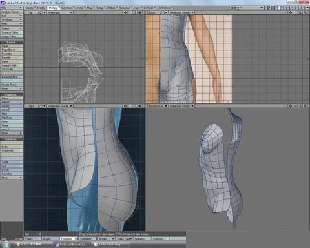This screenshot has width=310, height=248.
Task: Click the Subdivide button
Action: [12, 150]
